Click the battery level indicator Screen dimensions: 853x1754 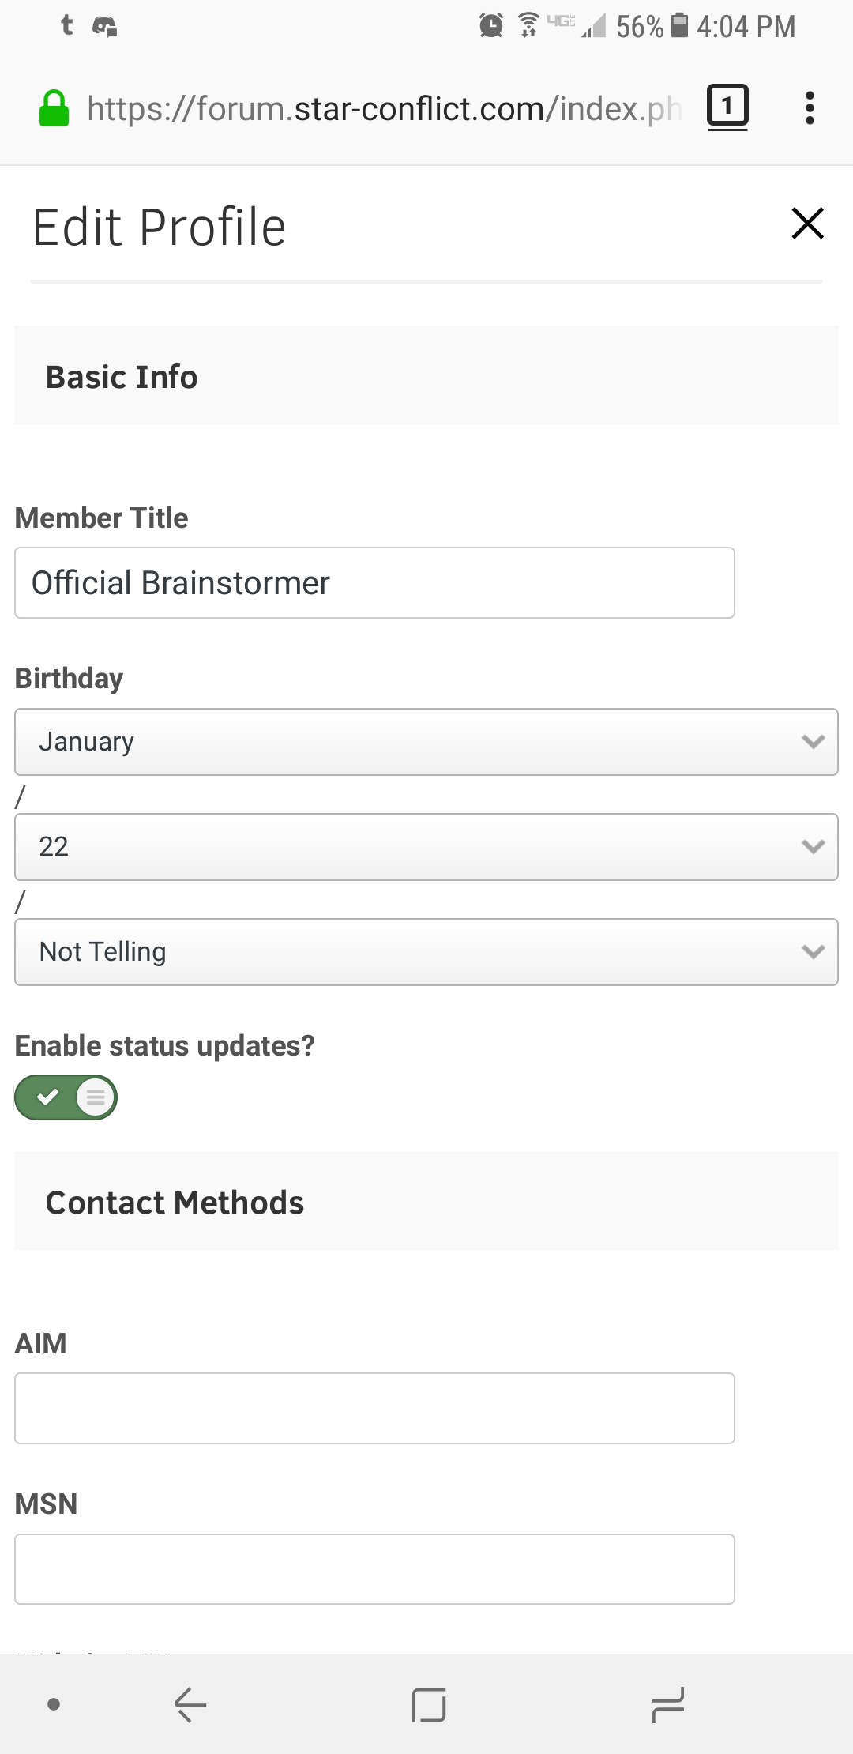pyautogui.click(x=678, y=26)
